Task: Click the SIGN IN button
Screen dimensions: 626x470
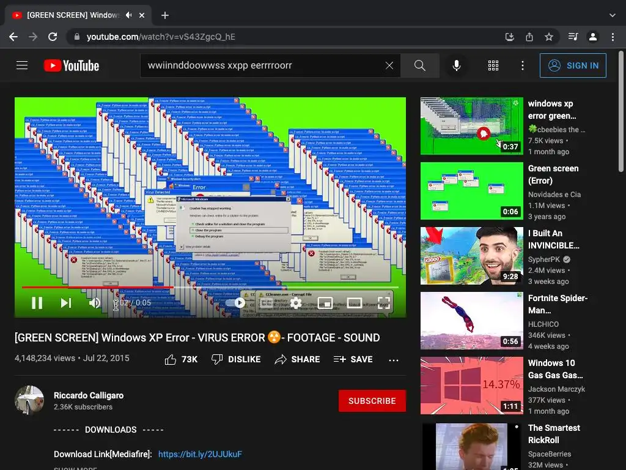Action: (x=573, y=65)
